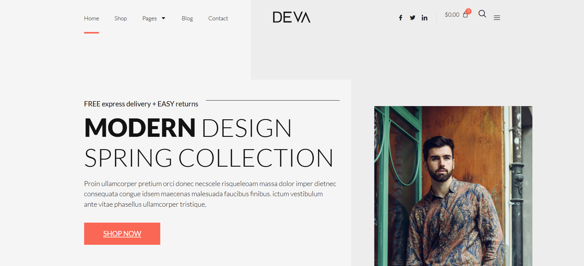Click the FREE express delivery tagline

click(141, 104)
